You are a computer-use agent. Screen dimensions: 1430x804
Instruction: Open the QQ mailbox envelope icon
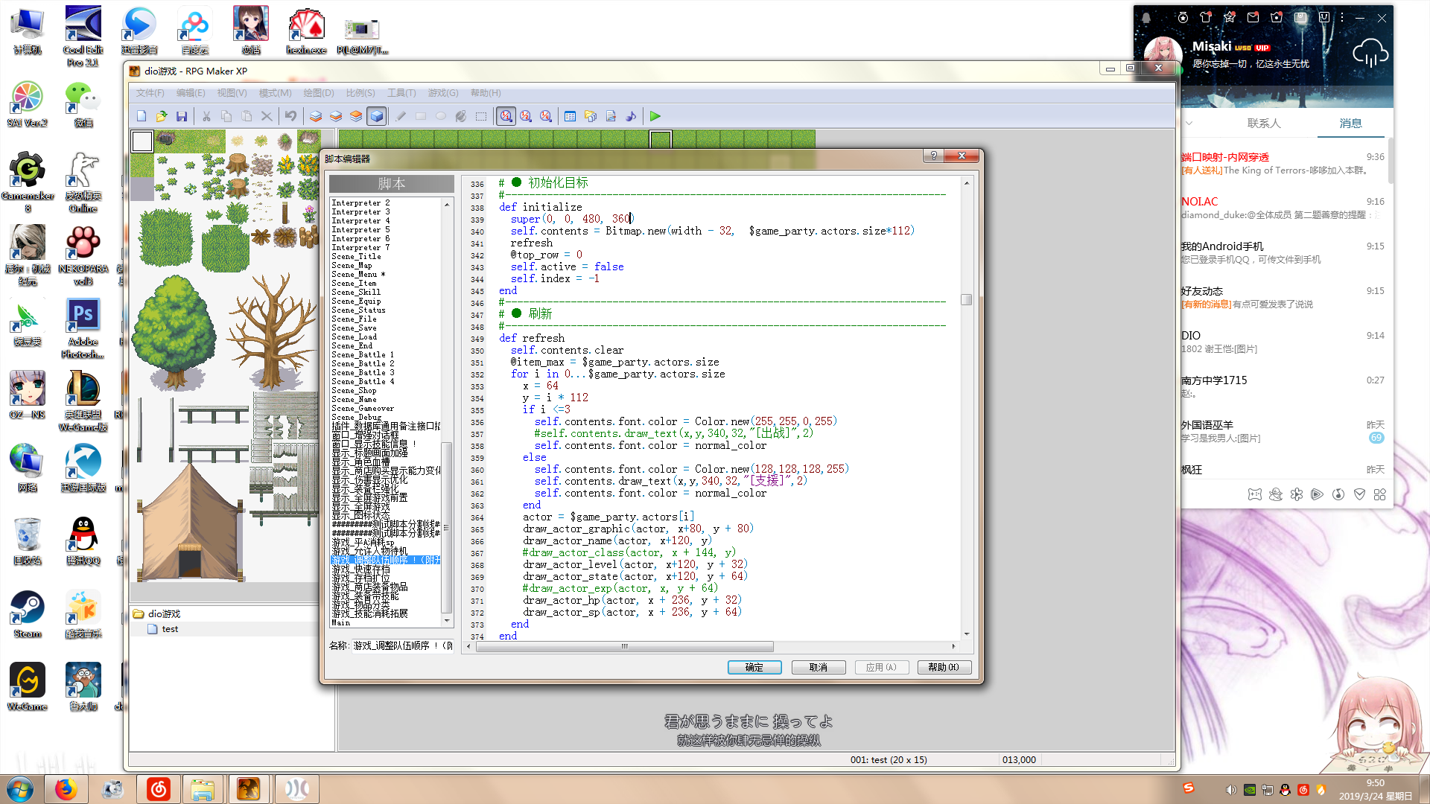click(x=1253, y=18)
